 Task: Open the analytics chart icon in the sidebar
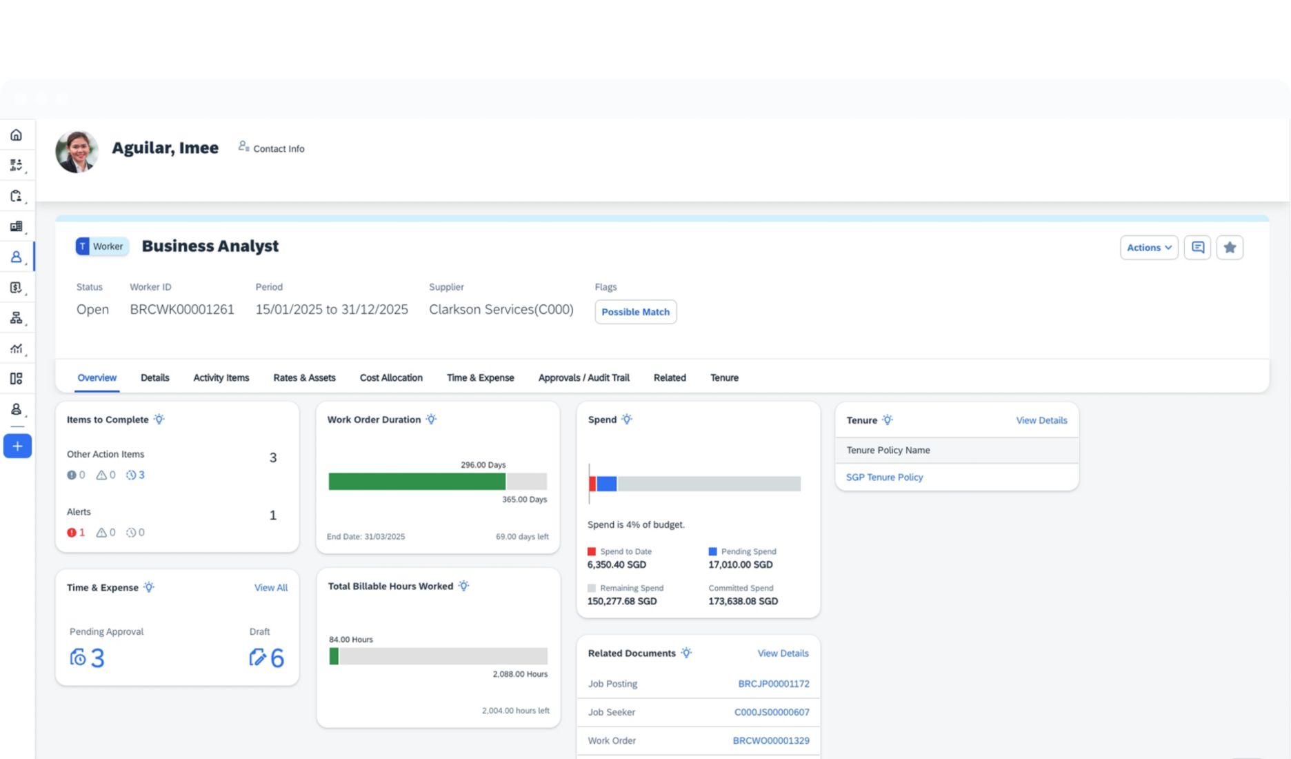pyautogui.click(x=16, y=348)
